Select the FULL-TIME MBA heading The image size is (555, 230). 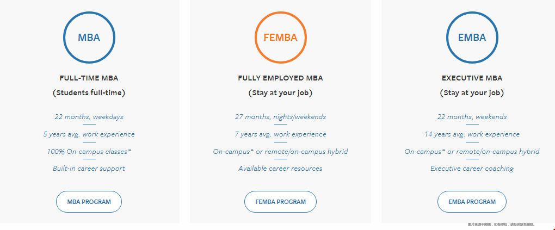click(x=89, y=78)
